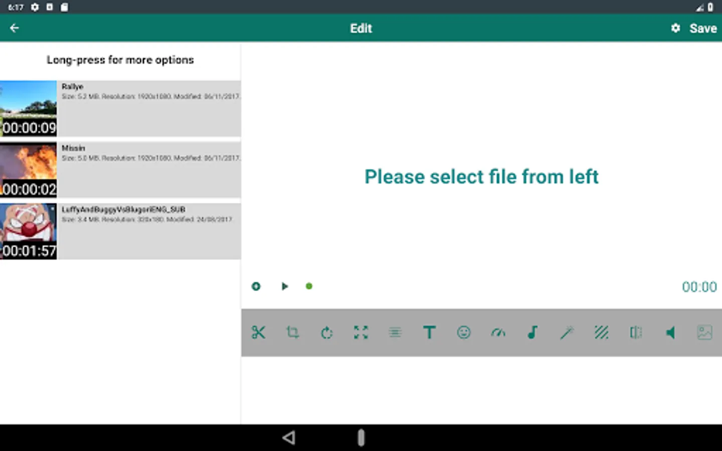
Task: Open the emoji sticker tool
Action: 464,332
